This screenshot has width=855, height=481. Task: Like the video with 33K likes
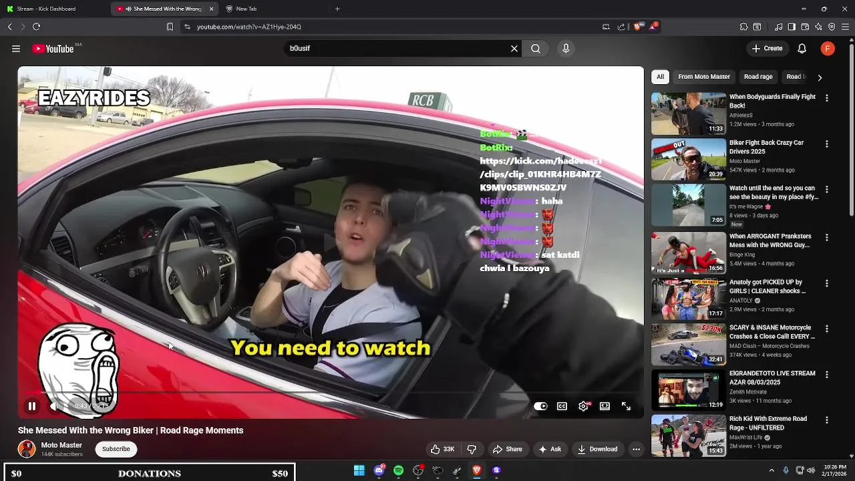pyautogui.click(x=443, y=449)
